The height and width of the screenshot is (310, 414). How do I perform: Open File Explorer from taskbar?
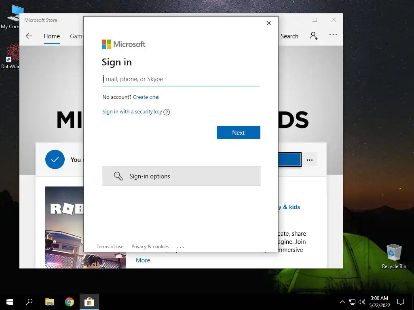[x=49, y=302]
